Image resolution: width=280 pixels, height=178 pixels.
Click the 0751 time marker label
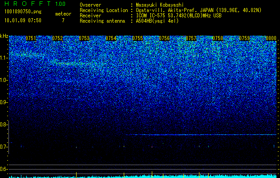pyautogui.click(x=31, y=38)
